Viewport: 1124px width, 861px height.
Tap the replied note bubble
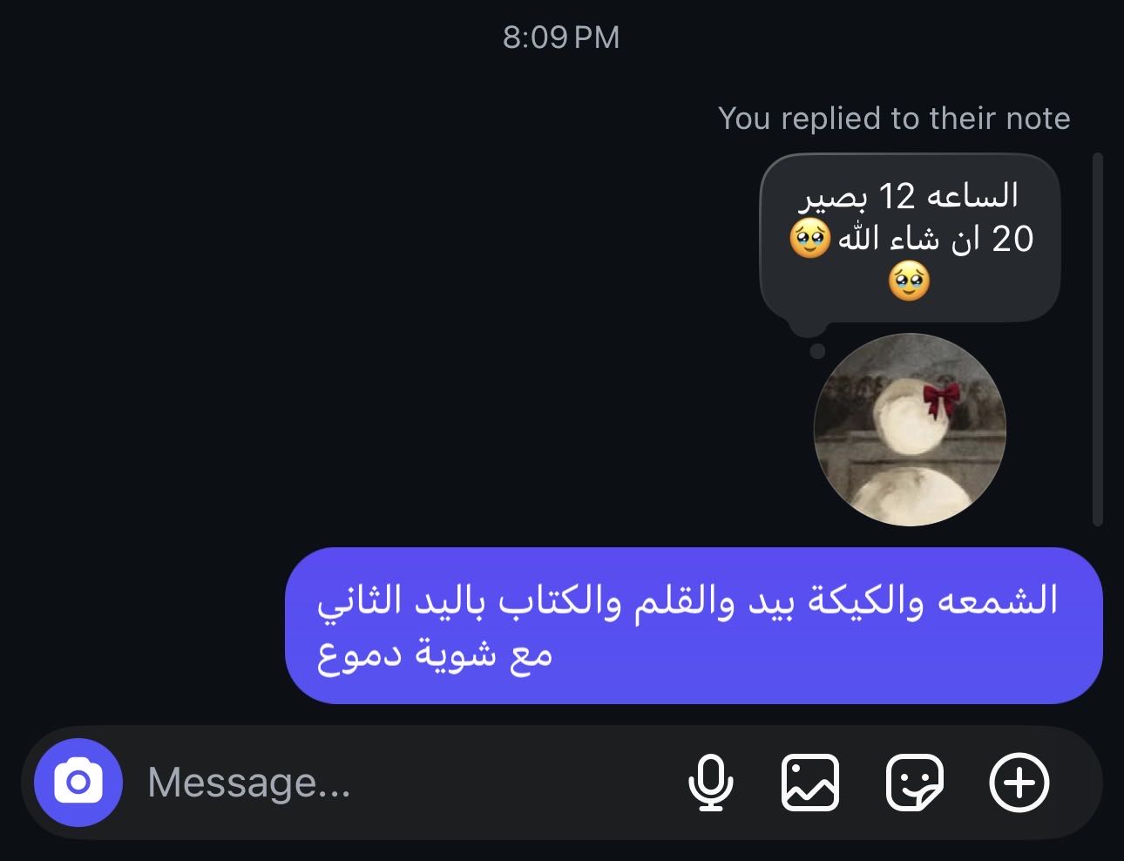pyautogui.click(x=910, y=239)
